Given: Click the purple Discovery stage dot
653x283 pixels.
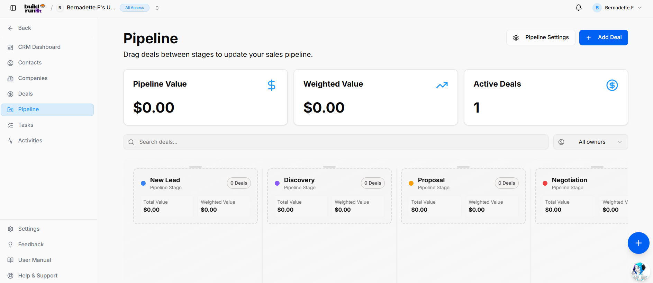Looking at the screenshot, I should click(x=277, y=183).
